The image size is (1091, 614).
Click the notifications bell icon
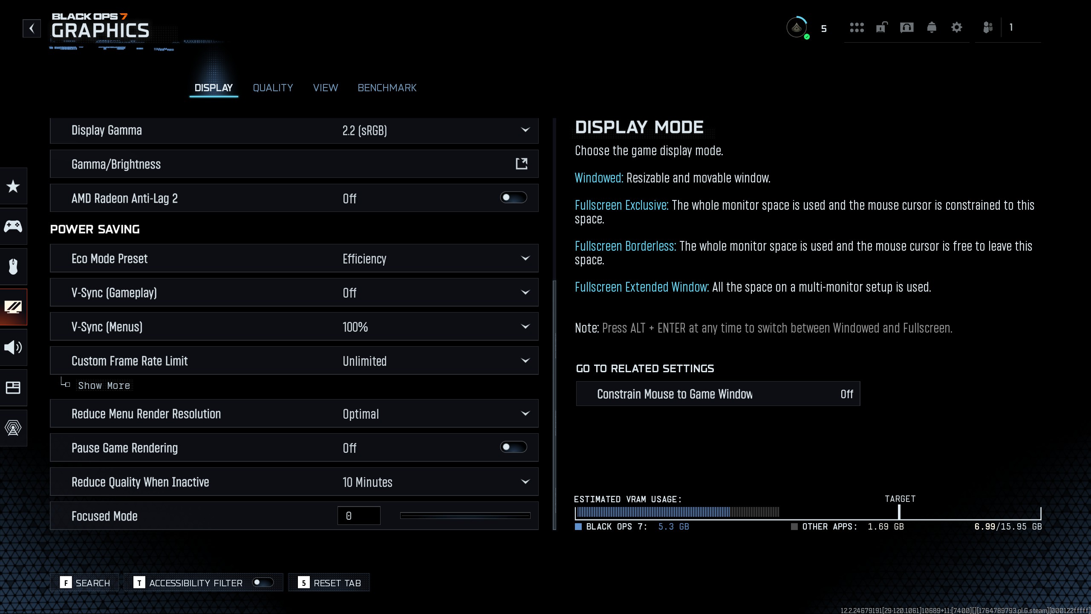(x=932, y=28)
